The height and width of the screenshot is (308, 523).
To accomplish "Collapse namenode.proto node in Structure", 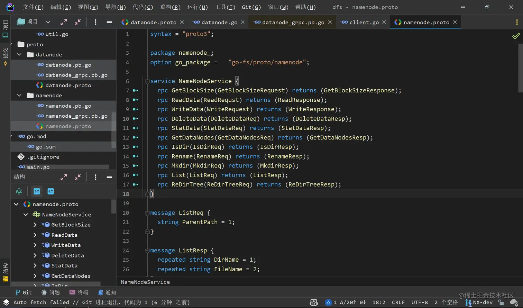I will (x=16, y=204).
